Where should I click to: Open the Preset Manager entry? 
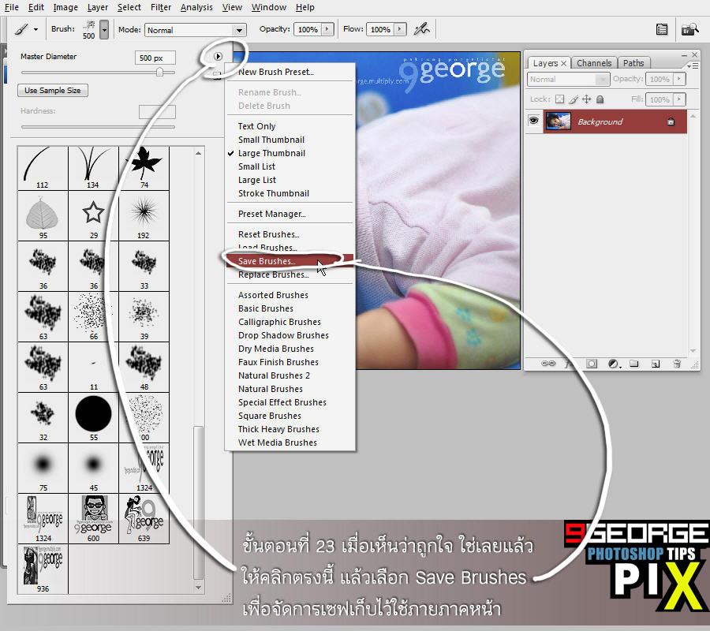(x=271, y=214)
